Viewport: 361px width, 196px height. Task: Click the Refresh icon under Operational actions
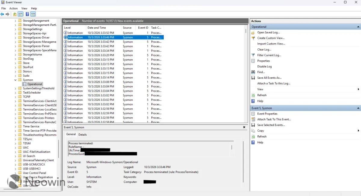tap(253, 95)
